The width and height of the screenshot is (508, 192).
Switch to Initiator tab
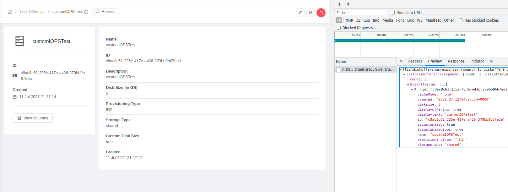pyautogui.click(x=477, y=61)
